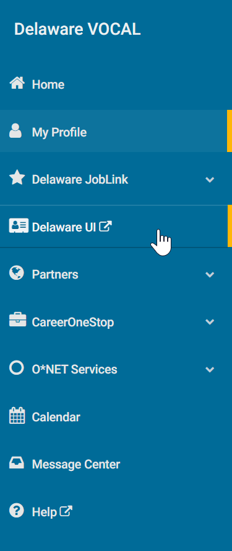Click the circle icon for O*NET Services
Viewport: 232px width, 551px height.
pos(17,368)
